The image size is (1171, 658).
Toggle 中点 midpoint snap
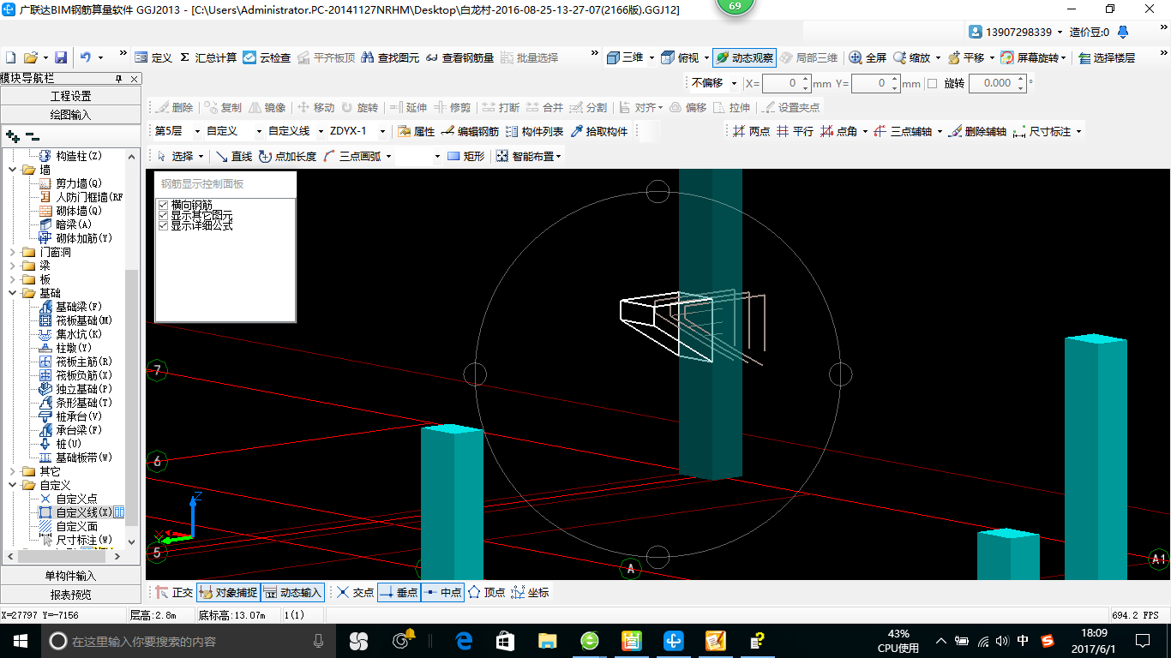point(442,592)
